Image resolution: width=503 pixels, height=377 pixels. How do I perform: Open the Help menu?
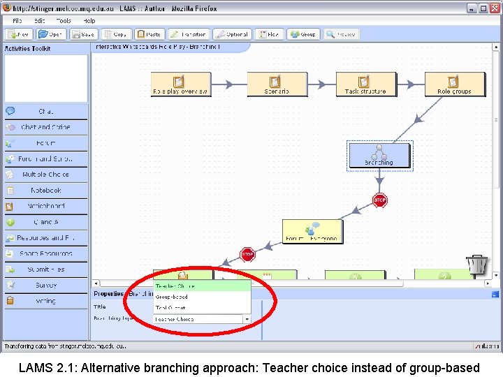point(89,21)
